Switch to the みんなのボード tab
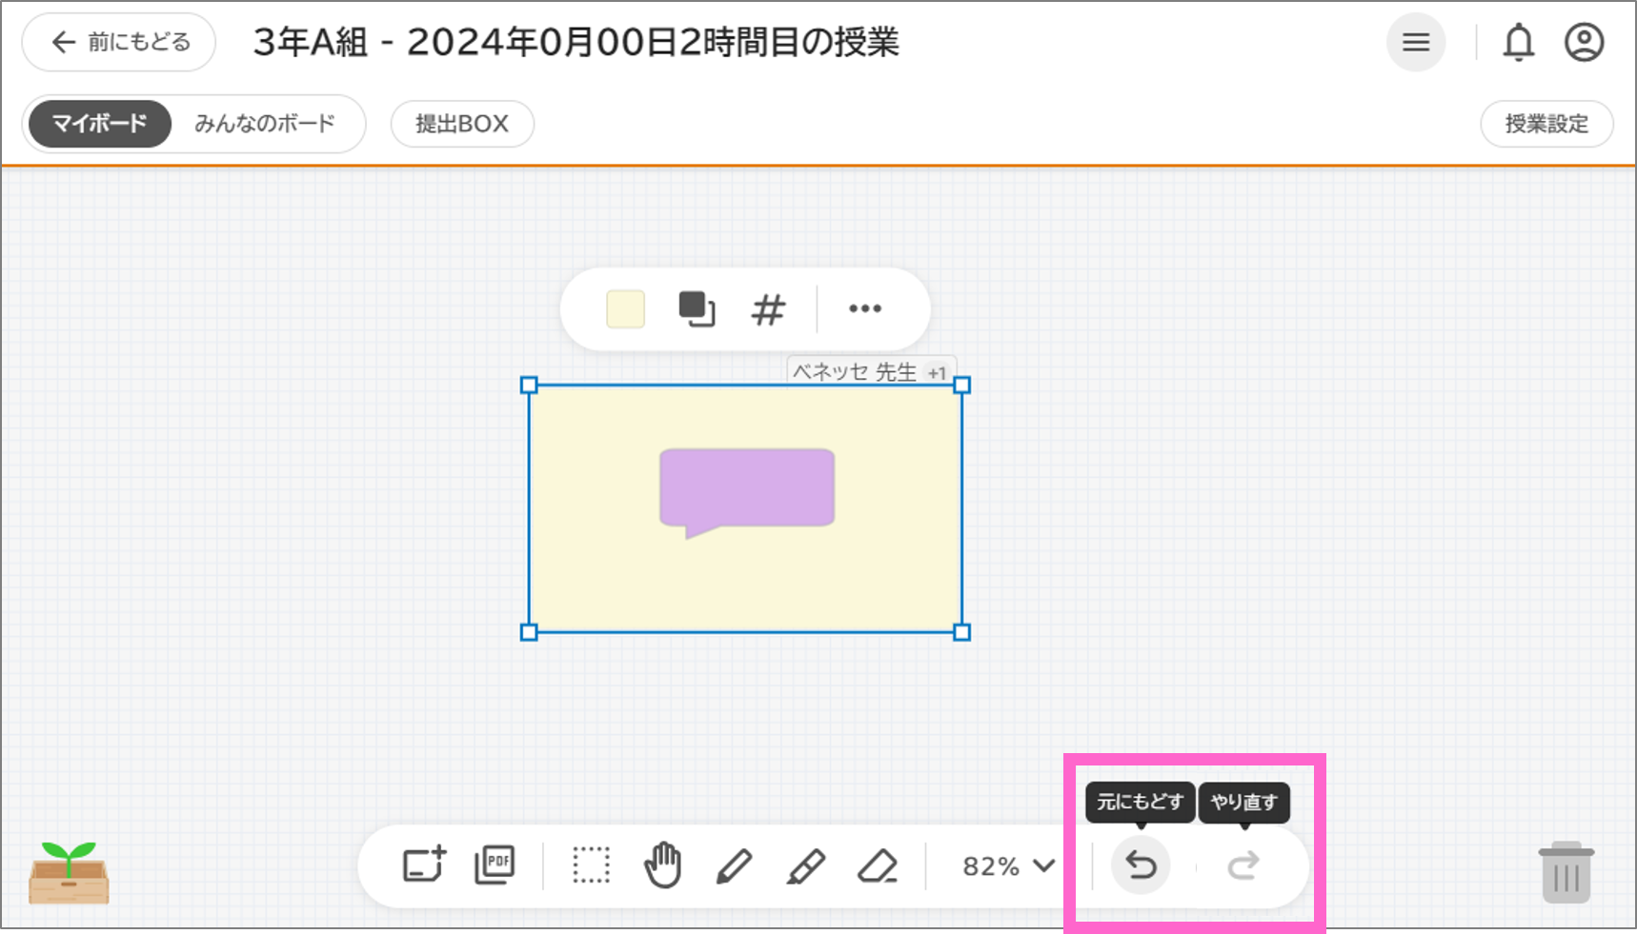The height and width of the screenshot is (934, 1637). click(266, 123)
